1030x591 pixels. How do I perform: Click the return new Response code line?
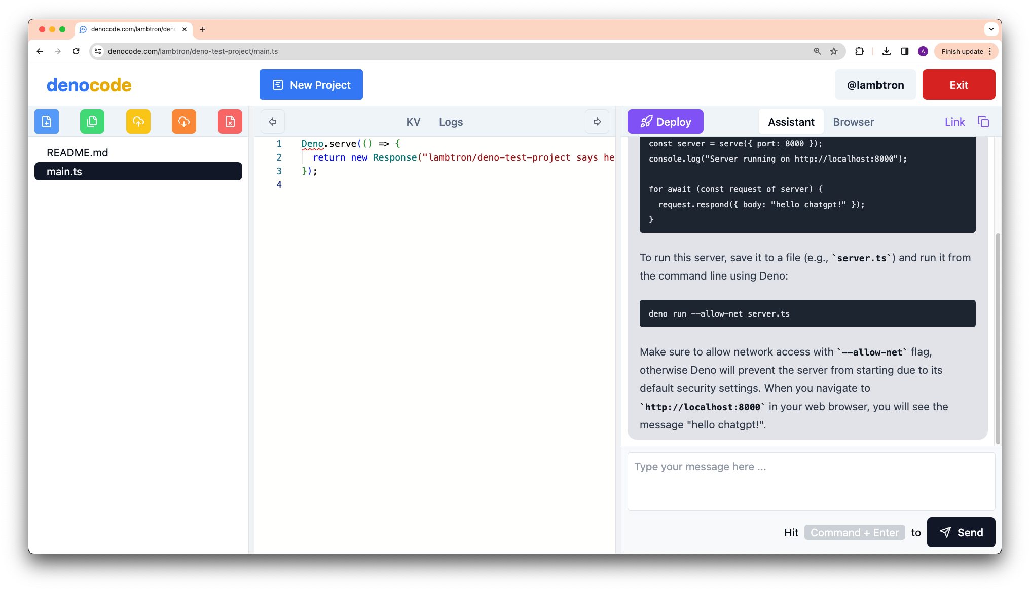[x=463, y=157]
